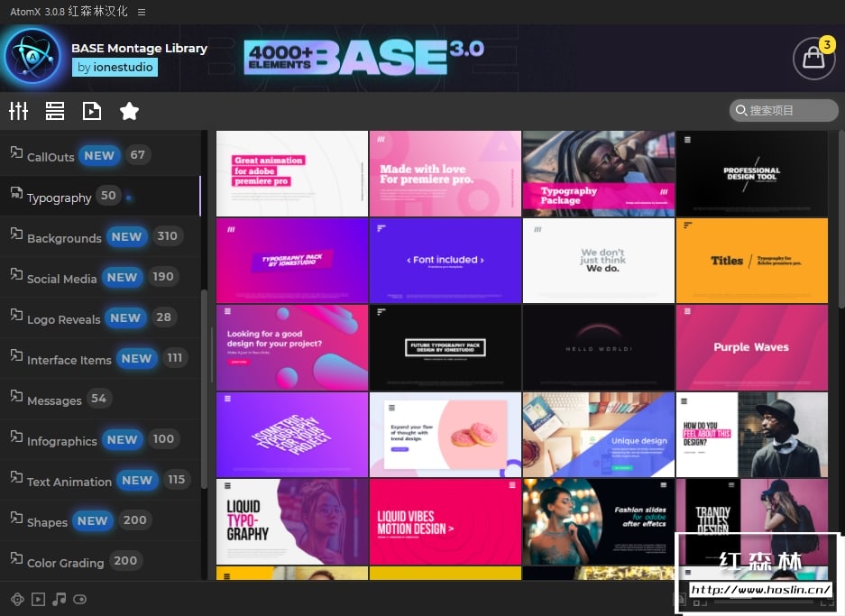Select the 'Purple Waves' thumbnail
The width and height of the screenshot is (845, 616).
pos(752,347)
